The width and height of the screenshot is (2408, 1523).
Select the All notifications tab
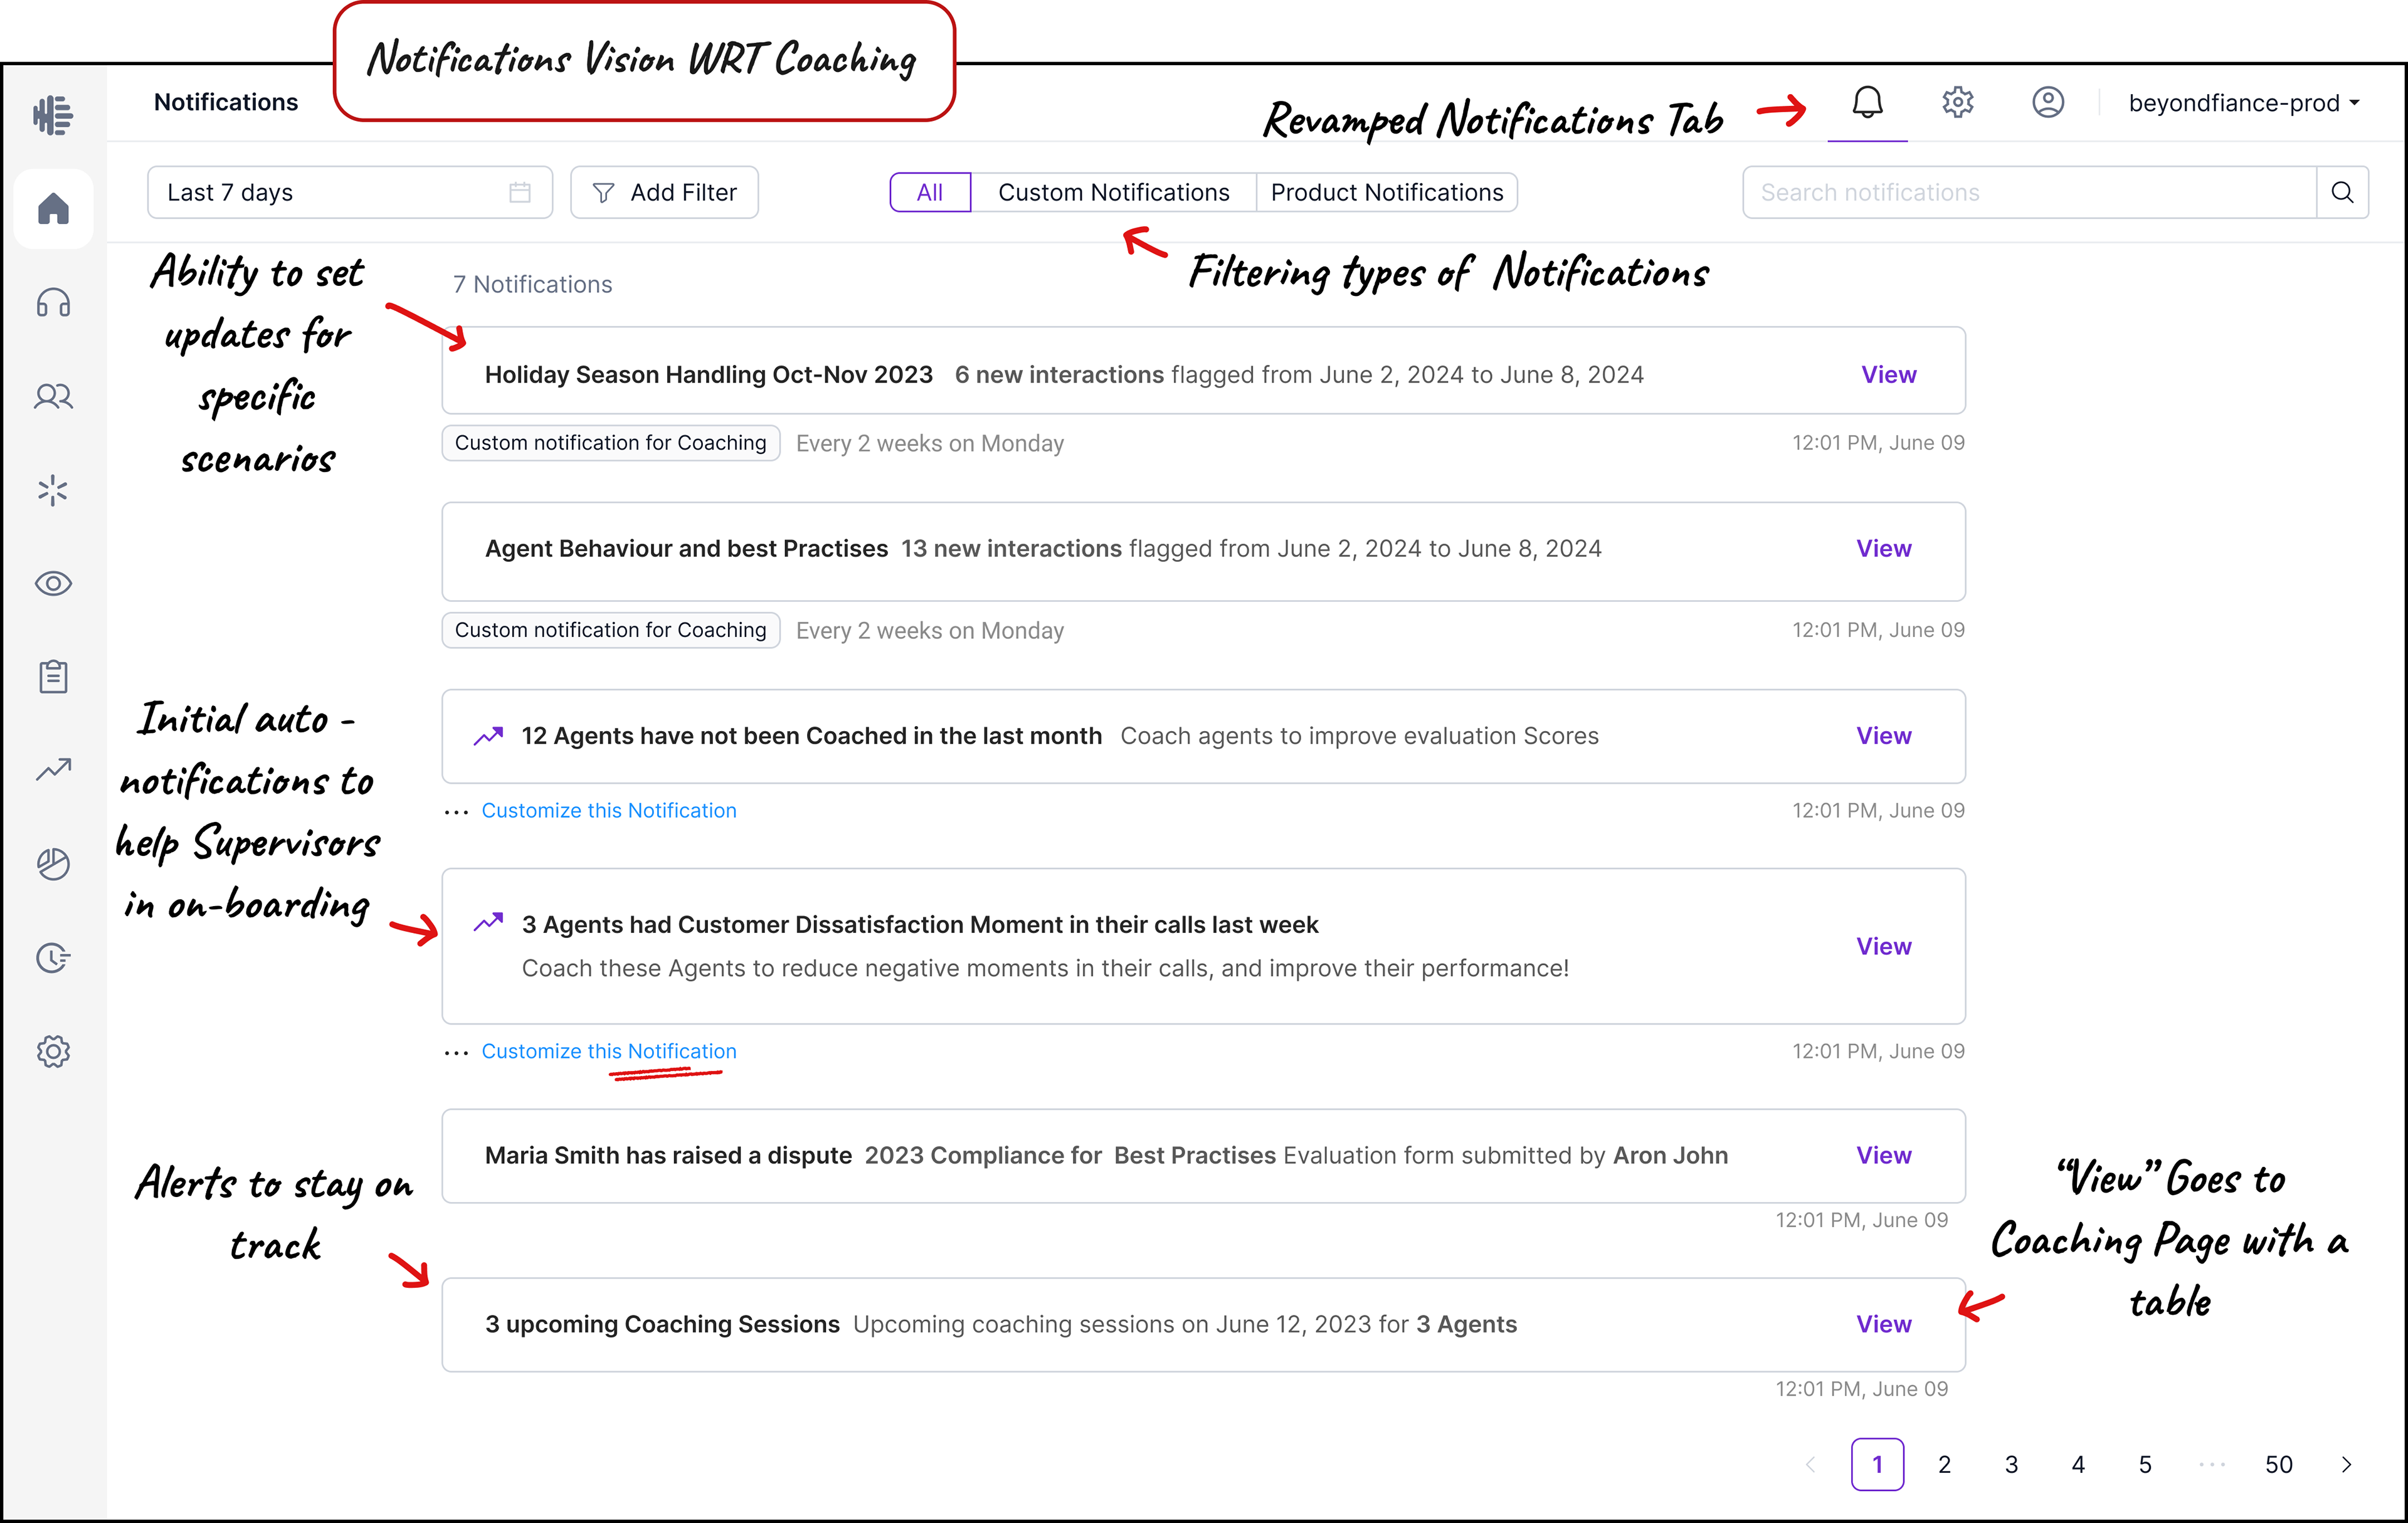point(929,192)
